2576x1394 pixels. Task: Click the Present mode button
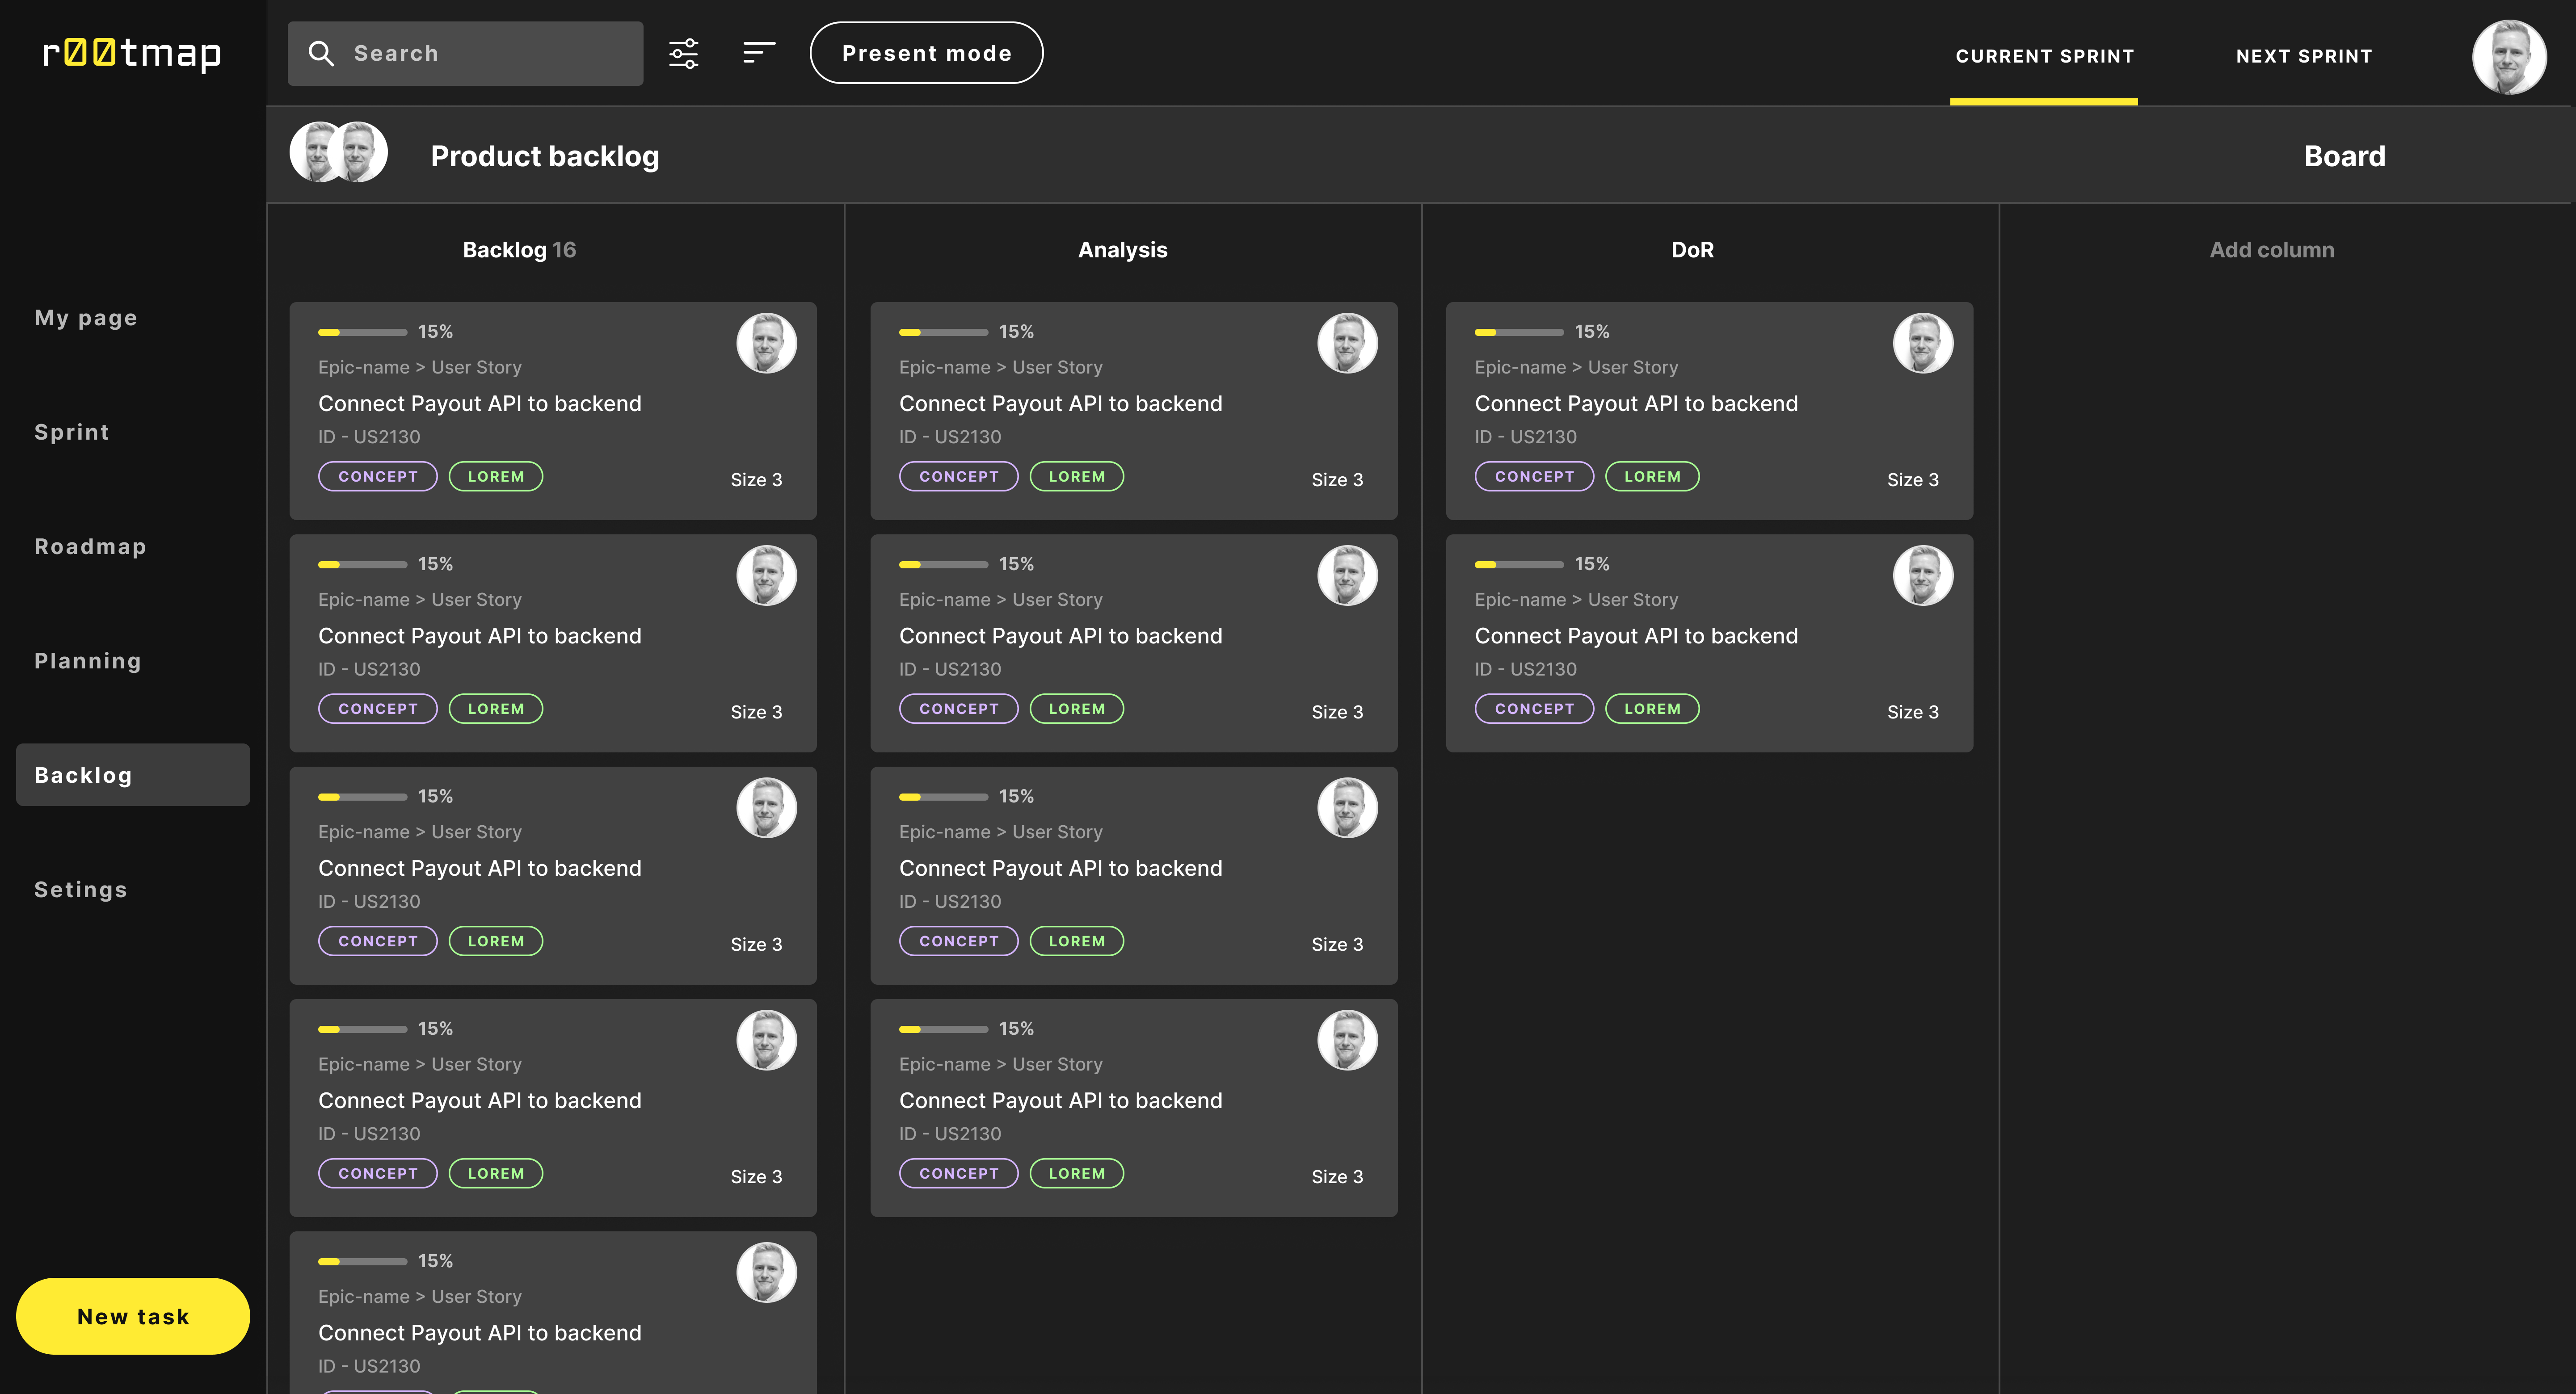(x=926, y=53)
